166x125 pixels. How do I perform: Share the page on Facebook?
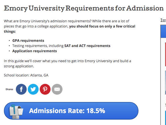21,89
